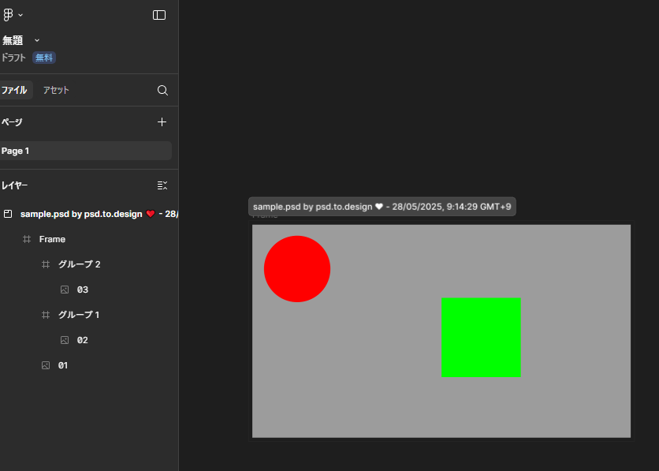The width and height of the screenshot is (659, 471).
Task: Toggle the sidebar panel layout icon
Action: (x=159, y=15)
